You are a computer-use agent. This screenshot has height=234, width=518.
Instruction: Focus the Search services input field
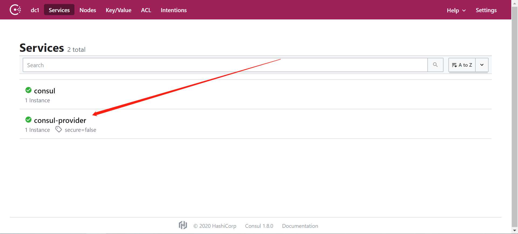(x=225, y=65)
